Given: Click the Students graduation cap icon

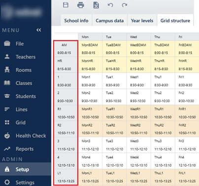Looking at the screenshot, I should coord(7,96).
